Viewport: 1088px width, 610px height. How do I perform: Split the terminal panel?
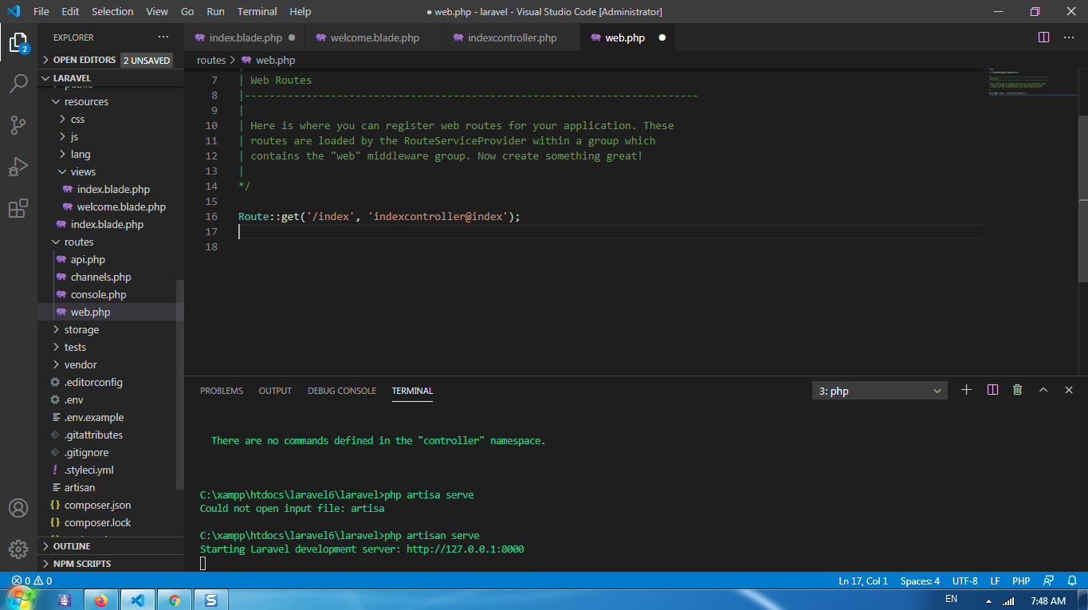click(992, 390)
